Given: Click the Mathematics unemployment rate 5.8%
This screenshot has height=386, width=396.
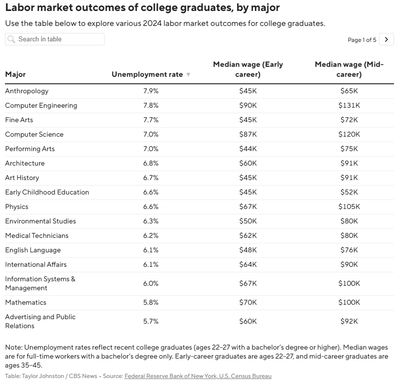Looking at the screenshot, I should coord(151,303).
